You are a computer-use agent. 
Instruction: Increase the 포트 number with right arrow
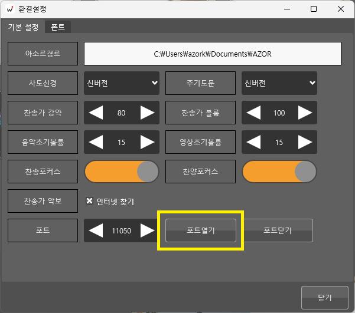(x=147, y=230)
